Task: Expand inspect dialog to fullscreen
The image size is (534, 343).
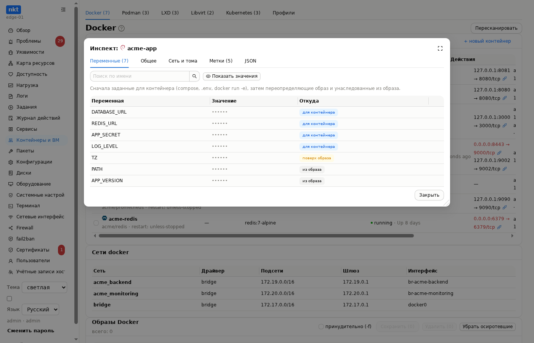Action: [x=440, y=48]
